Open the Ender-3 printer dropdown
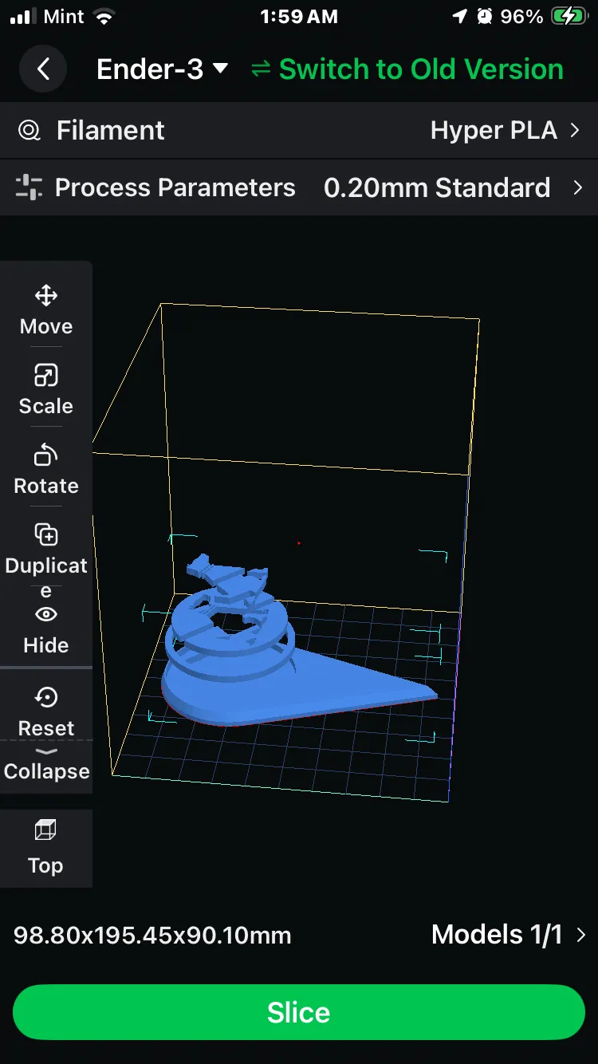598x1064 pixels. [163, 69]
